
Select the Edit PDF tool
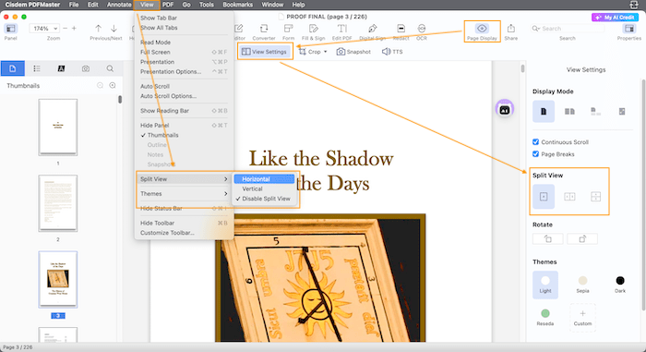pyautogui.click(x=342, y=31)
